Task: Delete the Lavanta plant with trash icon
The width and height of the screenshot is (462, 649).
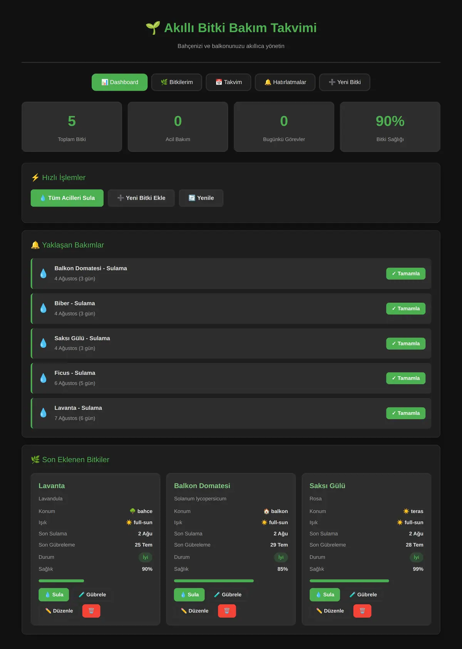Action: coord(91,611)
